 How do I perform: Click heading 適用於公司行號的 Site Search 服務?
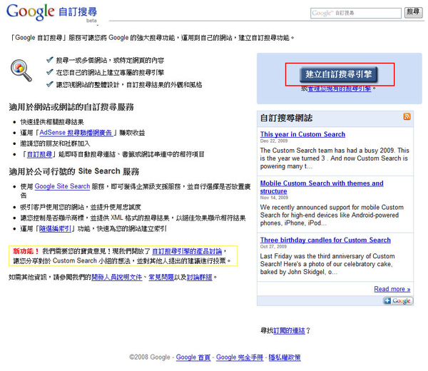(74, 171)
